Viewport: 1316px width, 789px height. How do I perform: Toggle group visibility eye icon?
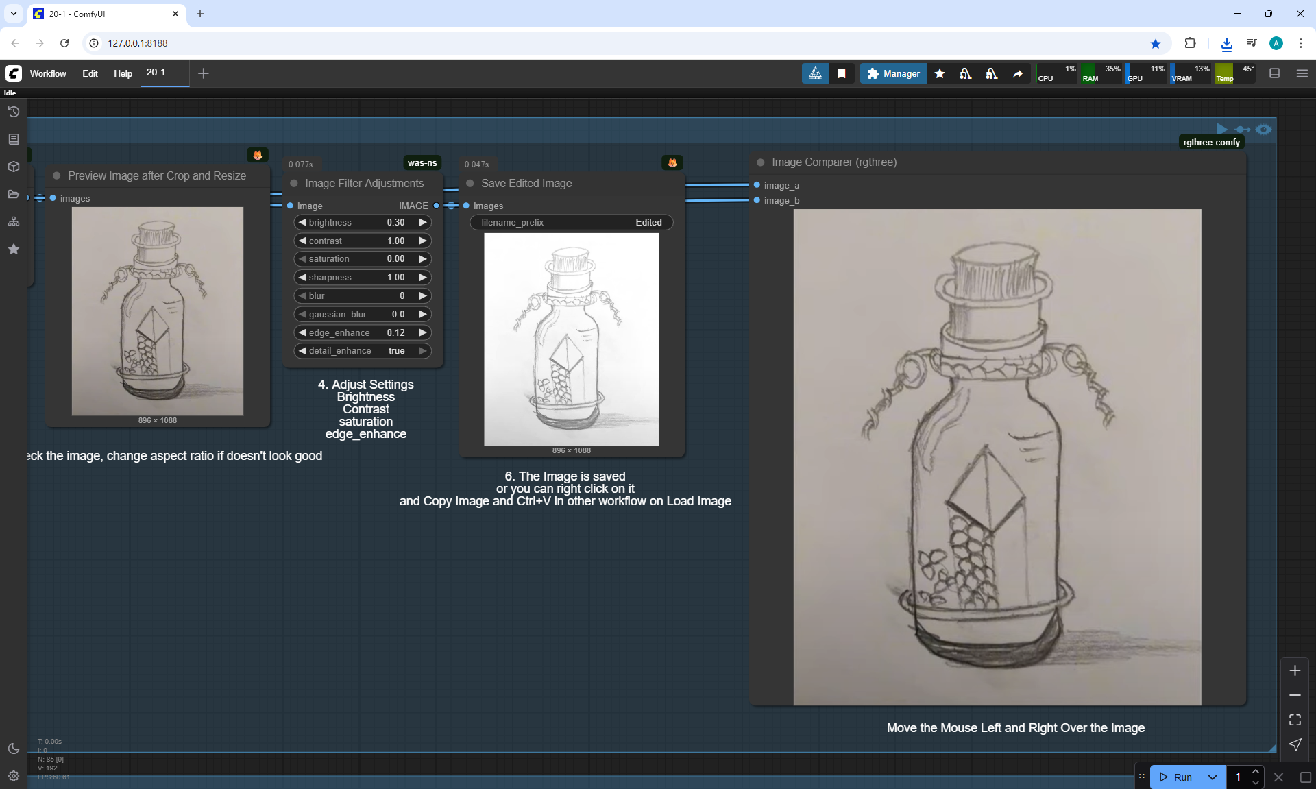click(x=1264, y=129)
